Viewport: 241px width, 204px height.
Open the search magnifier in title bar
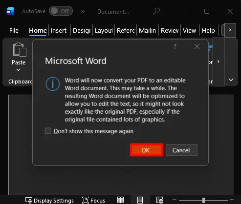pyautogui.click(x=156, y=11)
